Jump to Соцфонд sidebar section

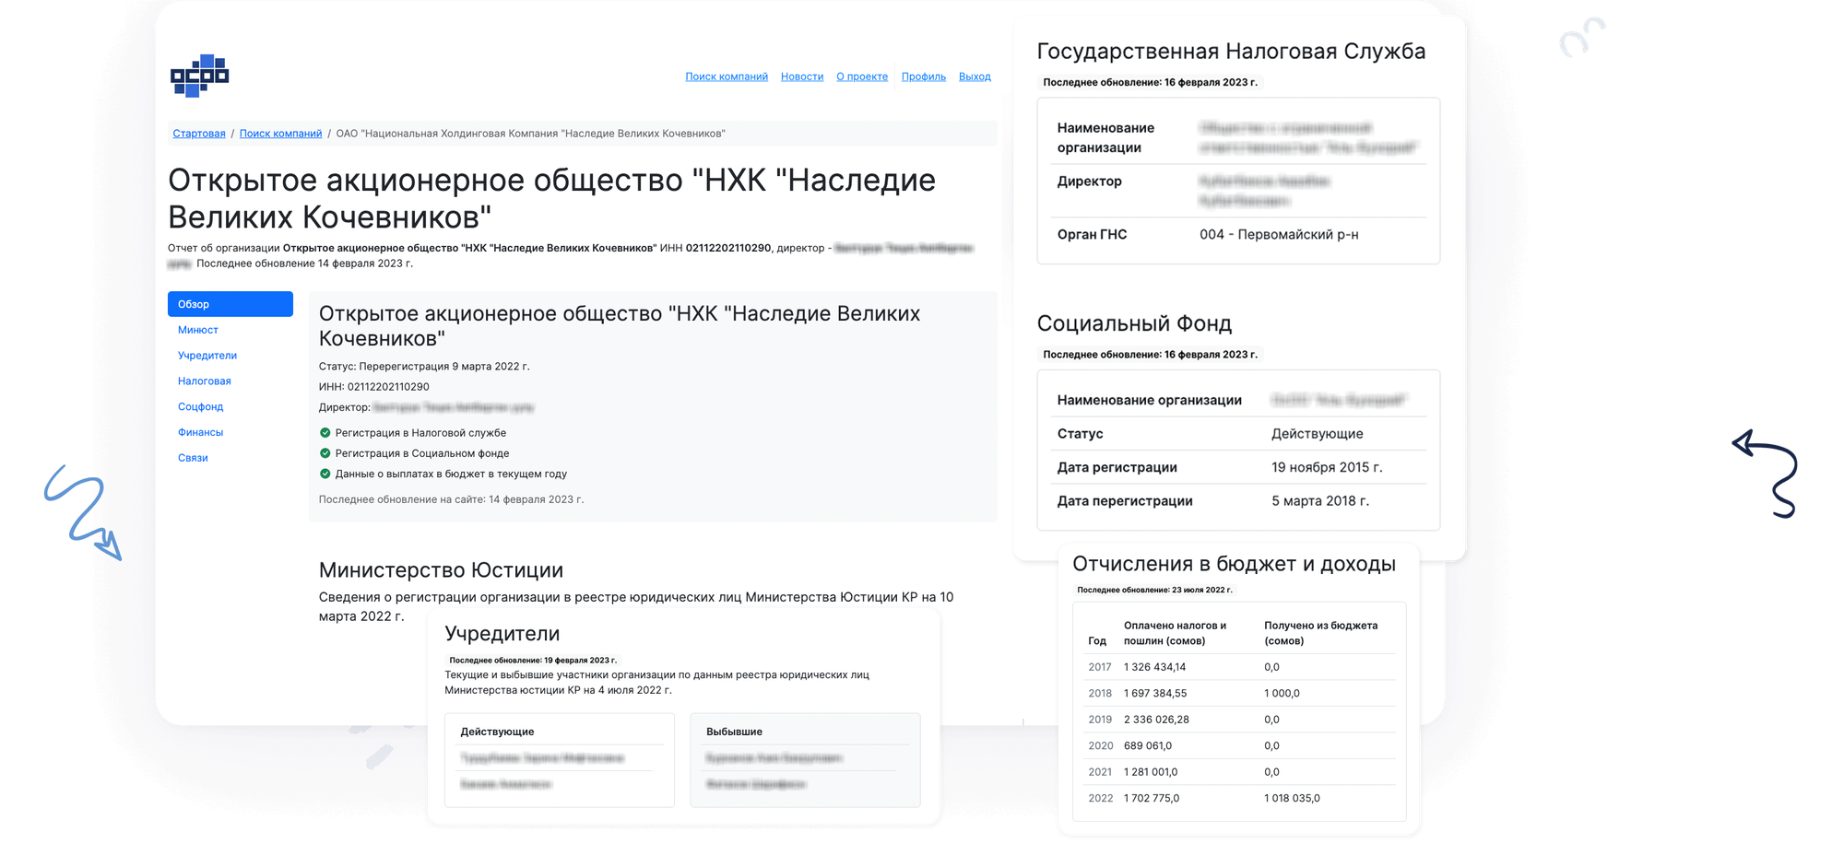(201, 407)
